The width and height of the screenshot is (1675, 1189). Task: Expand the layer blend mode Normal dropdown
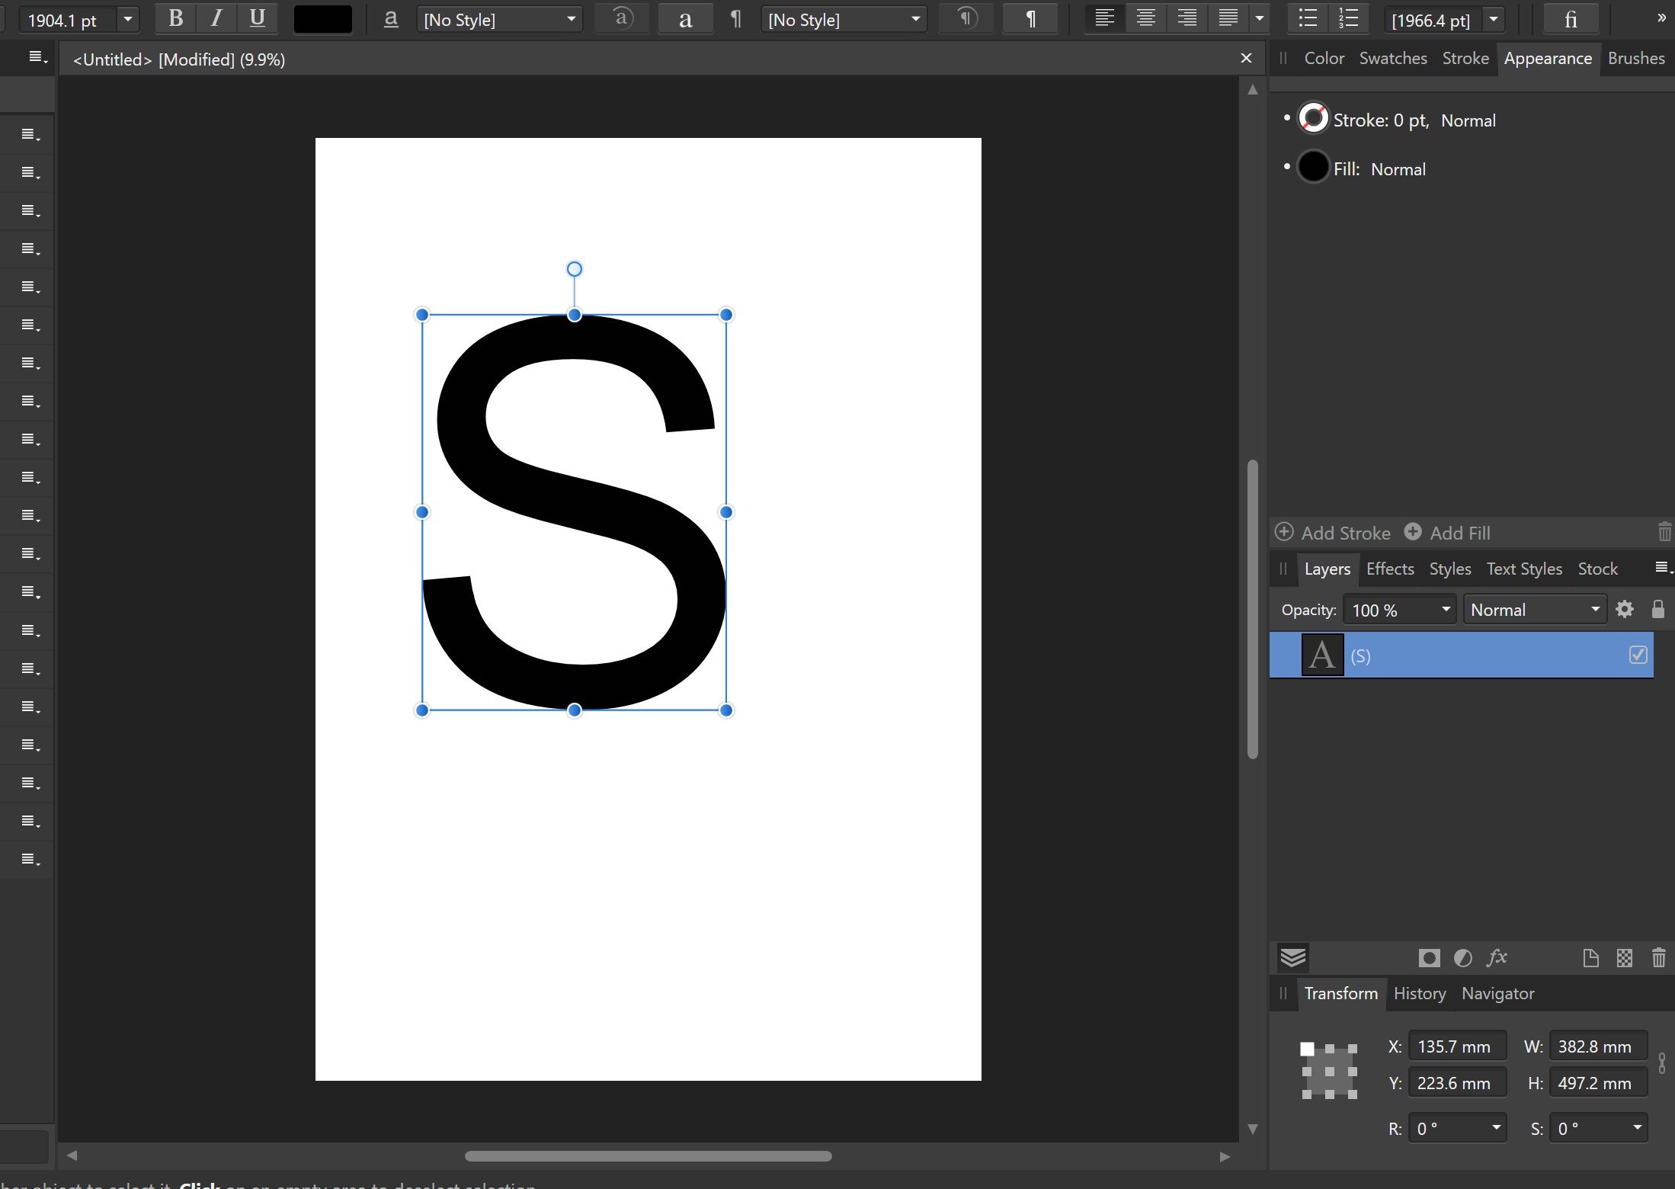tap(1594, 609)
